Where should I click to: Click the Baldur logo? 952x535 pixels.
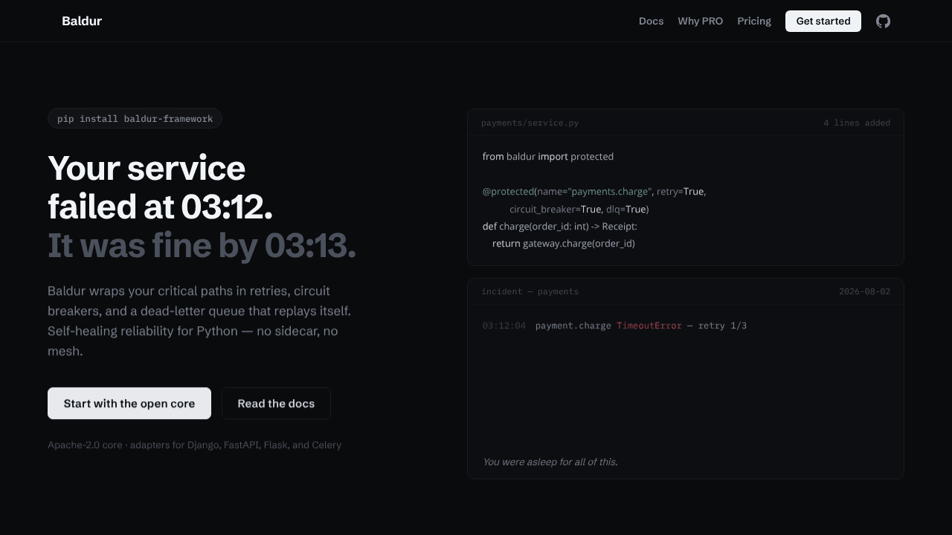(x=82, y=21)
